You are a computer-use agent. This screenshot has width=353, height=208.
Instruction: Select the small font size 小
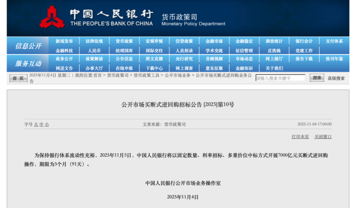[47, 125]
